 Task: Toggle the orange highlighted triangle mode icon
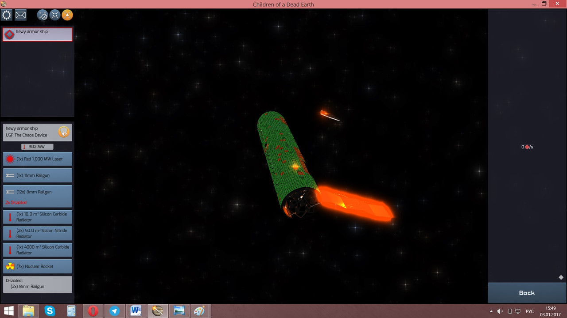tap(67, 15)
